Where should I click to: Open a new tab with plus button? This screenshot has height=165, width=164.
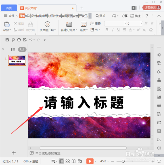82,8
